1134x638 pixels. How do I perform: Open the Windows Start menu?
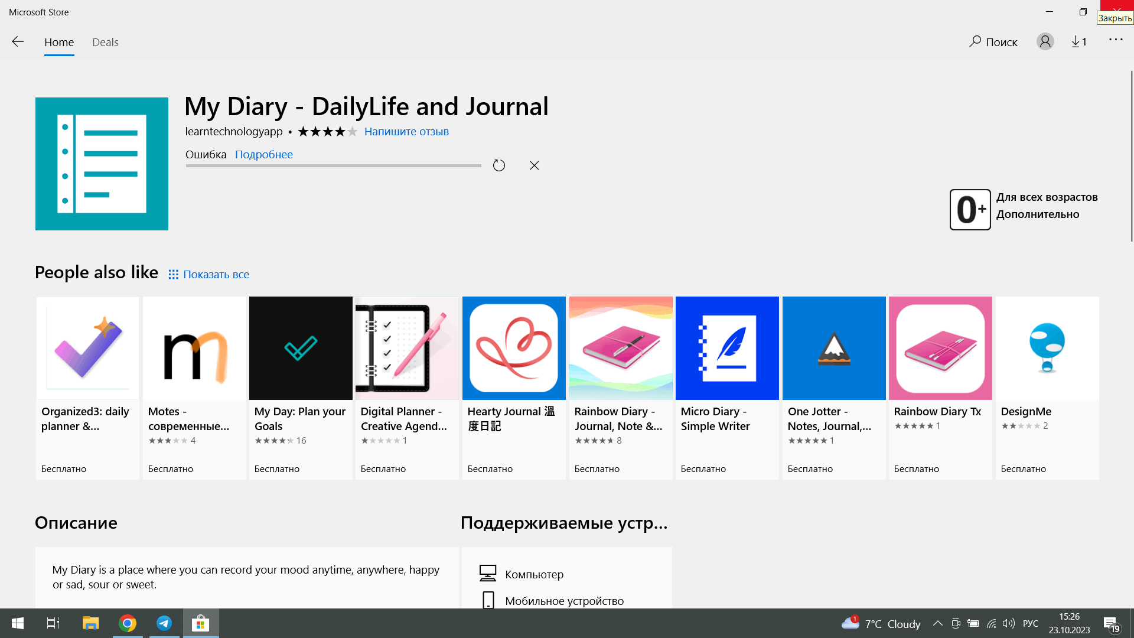tap(18, 623)
